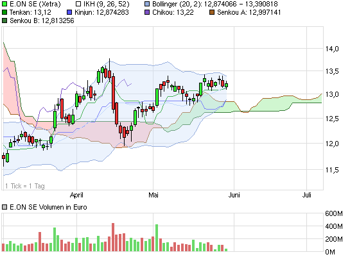The image size is (350, 257).
Task: Click the '11,5' price axis label
Action: [332, 170]
